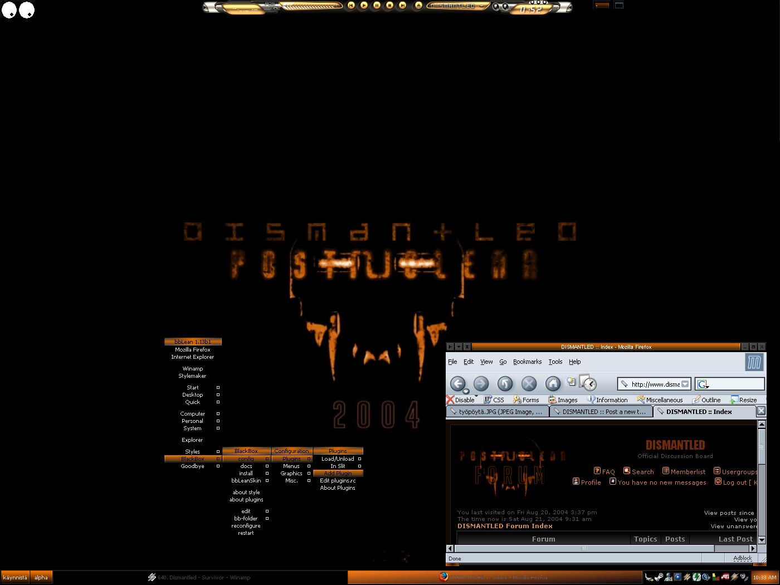
Task: Open the Firefox Bookmarks menu
Action: [x=527, y=362]
